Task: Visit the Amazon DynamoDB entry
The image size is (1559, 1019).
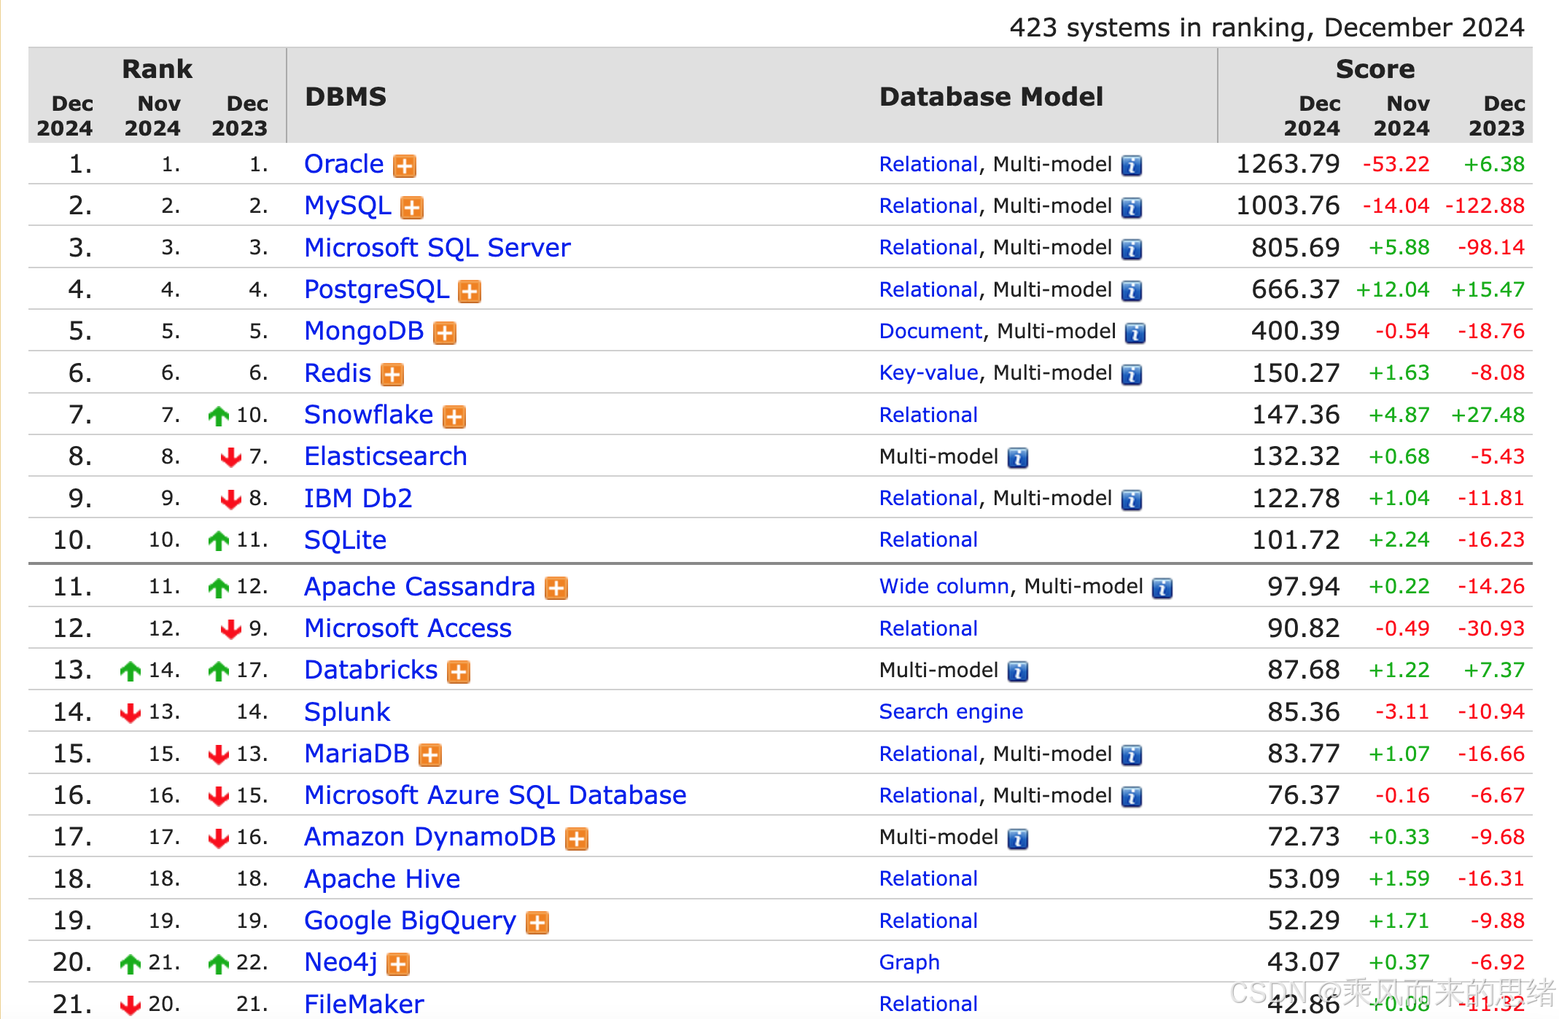Action: (430, 837)
